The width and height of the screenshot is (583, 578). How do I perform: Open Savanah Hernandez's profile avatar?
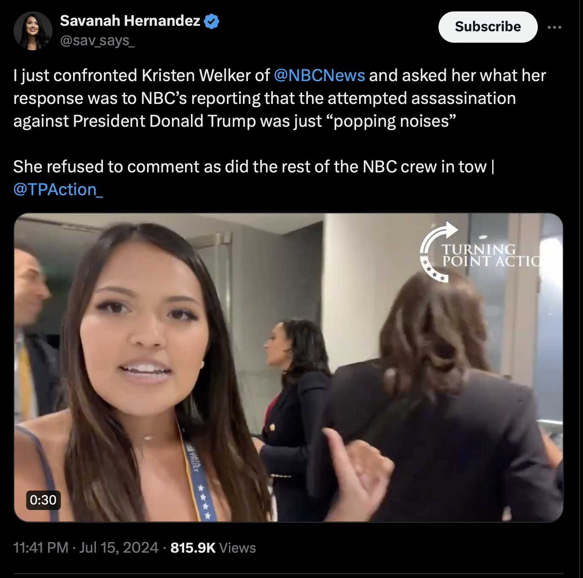[33, 31]
